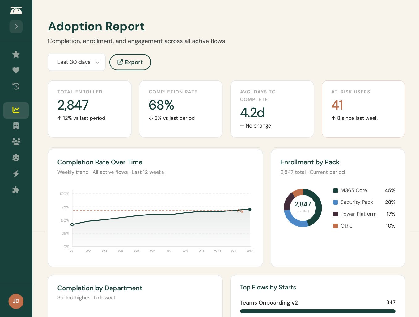Select the star Favorites icon in sidebar
This screenshot has width=419, height=317.
(16, 54)
